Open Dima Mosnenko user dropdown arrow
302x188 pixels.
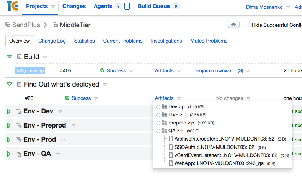tap(288, 7)
